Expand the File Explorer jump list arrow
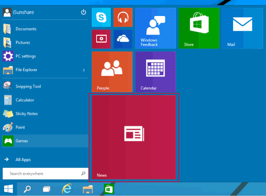Screen dimensions: 266x196 tap(84, 70)
